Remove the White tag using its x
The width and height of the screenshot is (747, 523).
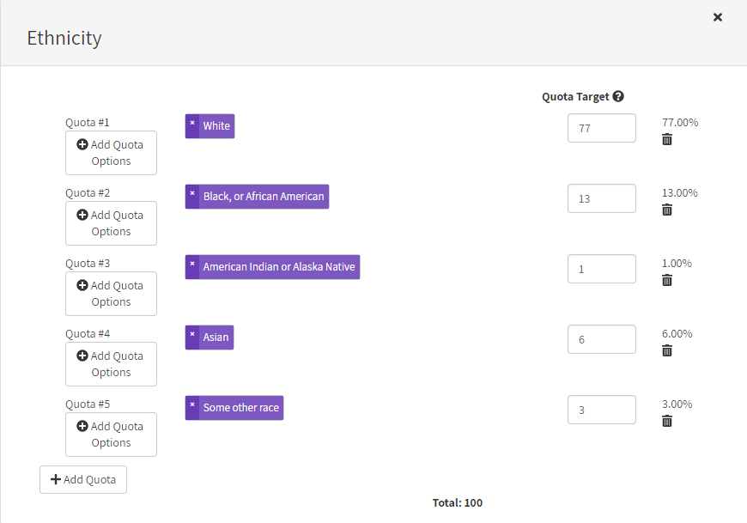pyautogui.click(x=192, y=125)
